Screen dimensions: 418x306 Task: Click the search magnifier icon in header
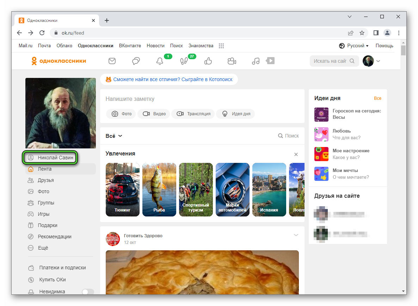point(352,61)
